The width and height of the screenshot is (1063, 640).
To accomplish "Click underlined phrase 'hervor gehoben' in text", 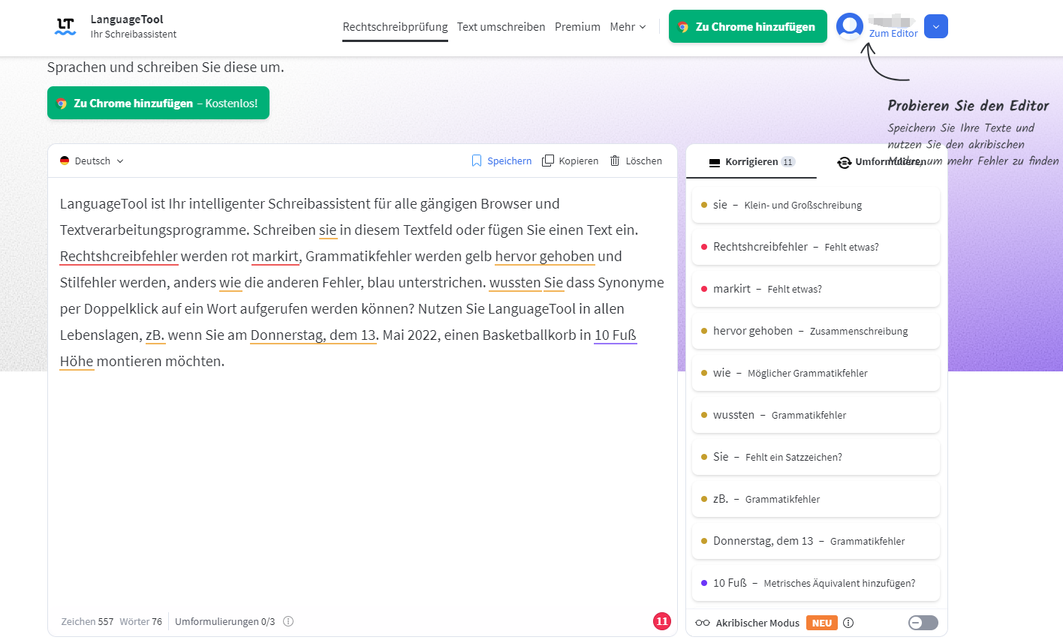I will point(545,257).
